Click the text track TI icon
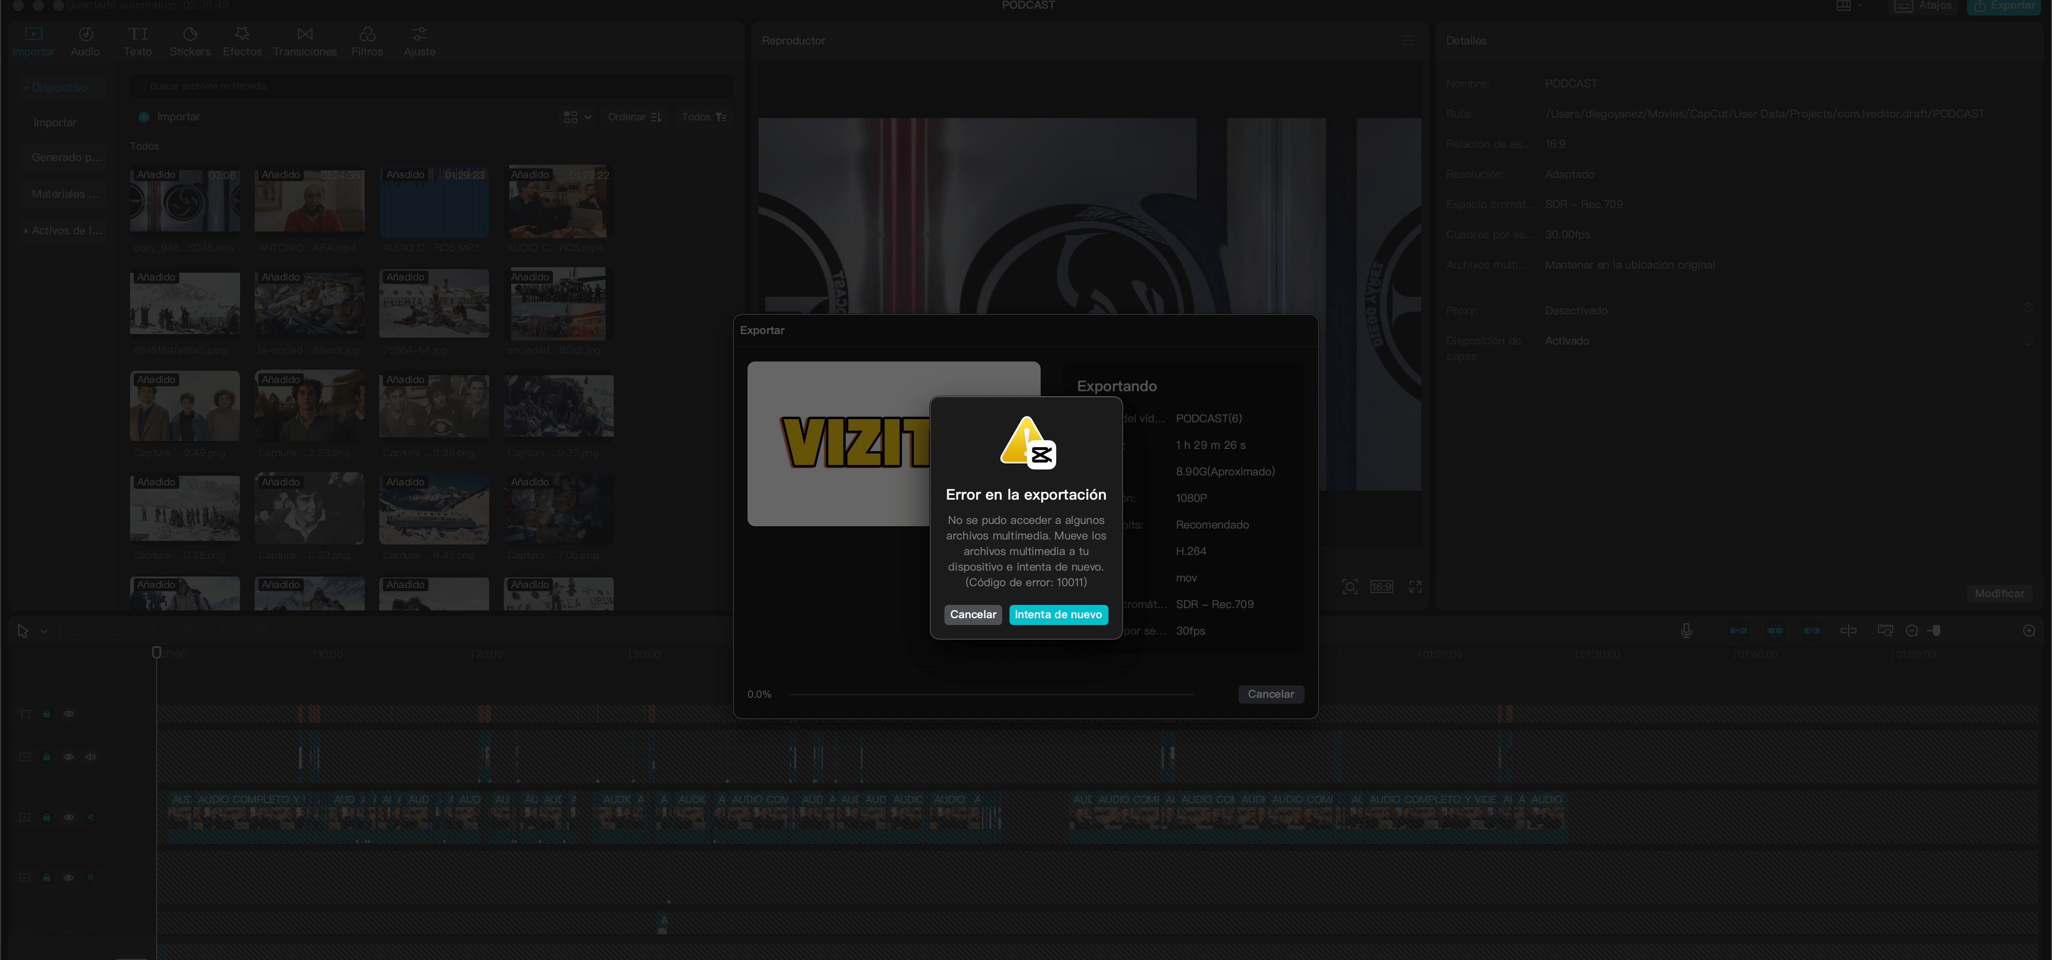The image size is (2052, 960). pyautogui.click(x=25, y=714)
